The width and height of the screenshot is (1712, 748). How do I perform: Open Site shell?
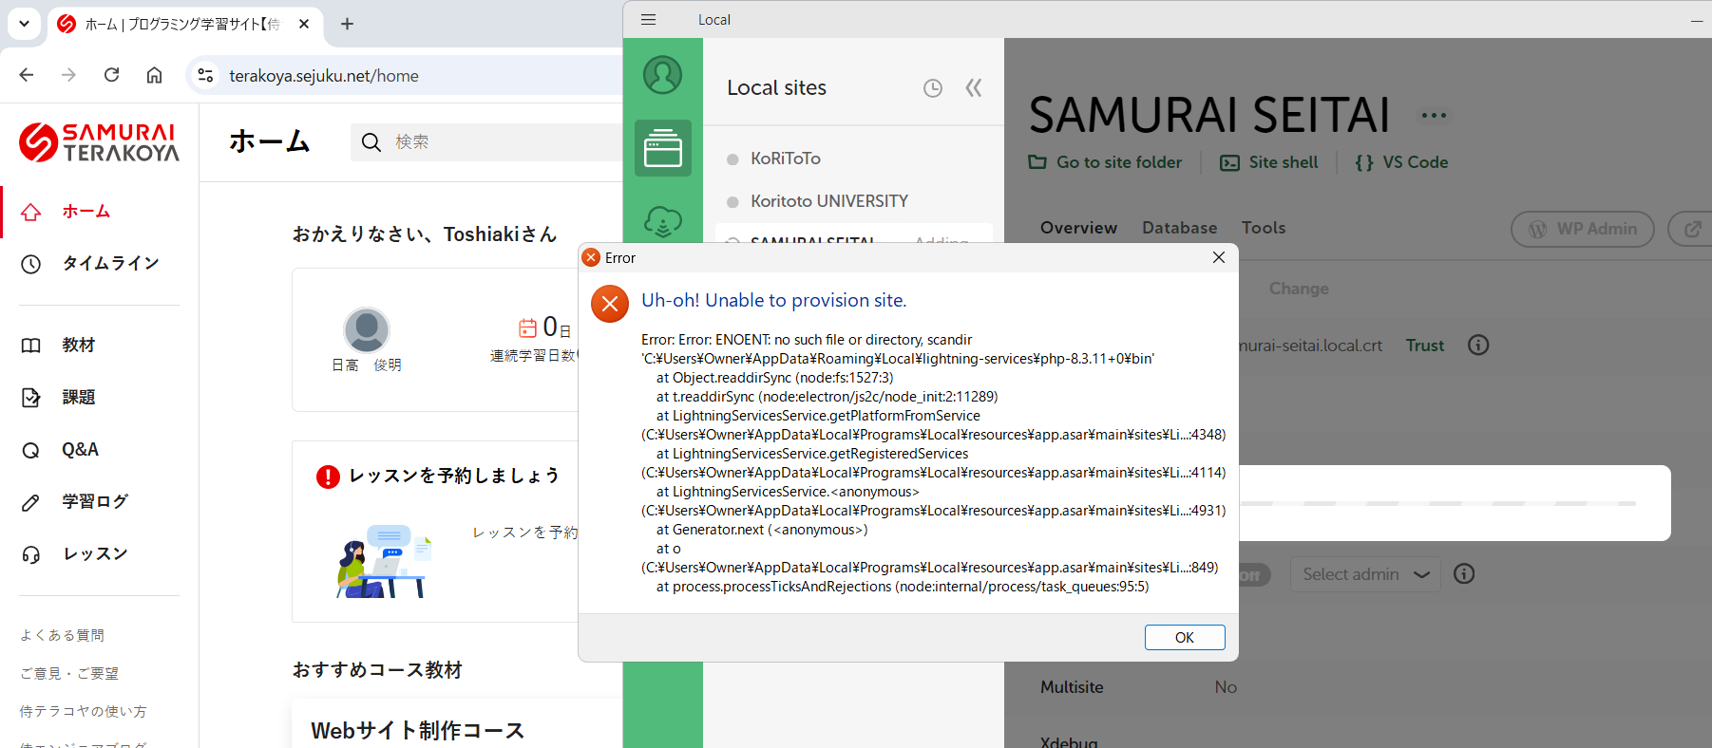pos(1269,162)
